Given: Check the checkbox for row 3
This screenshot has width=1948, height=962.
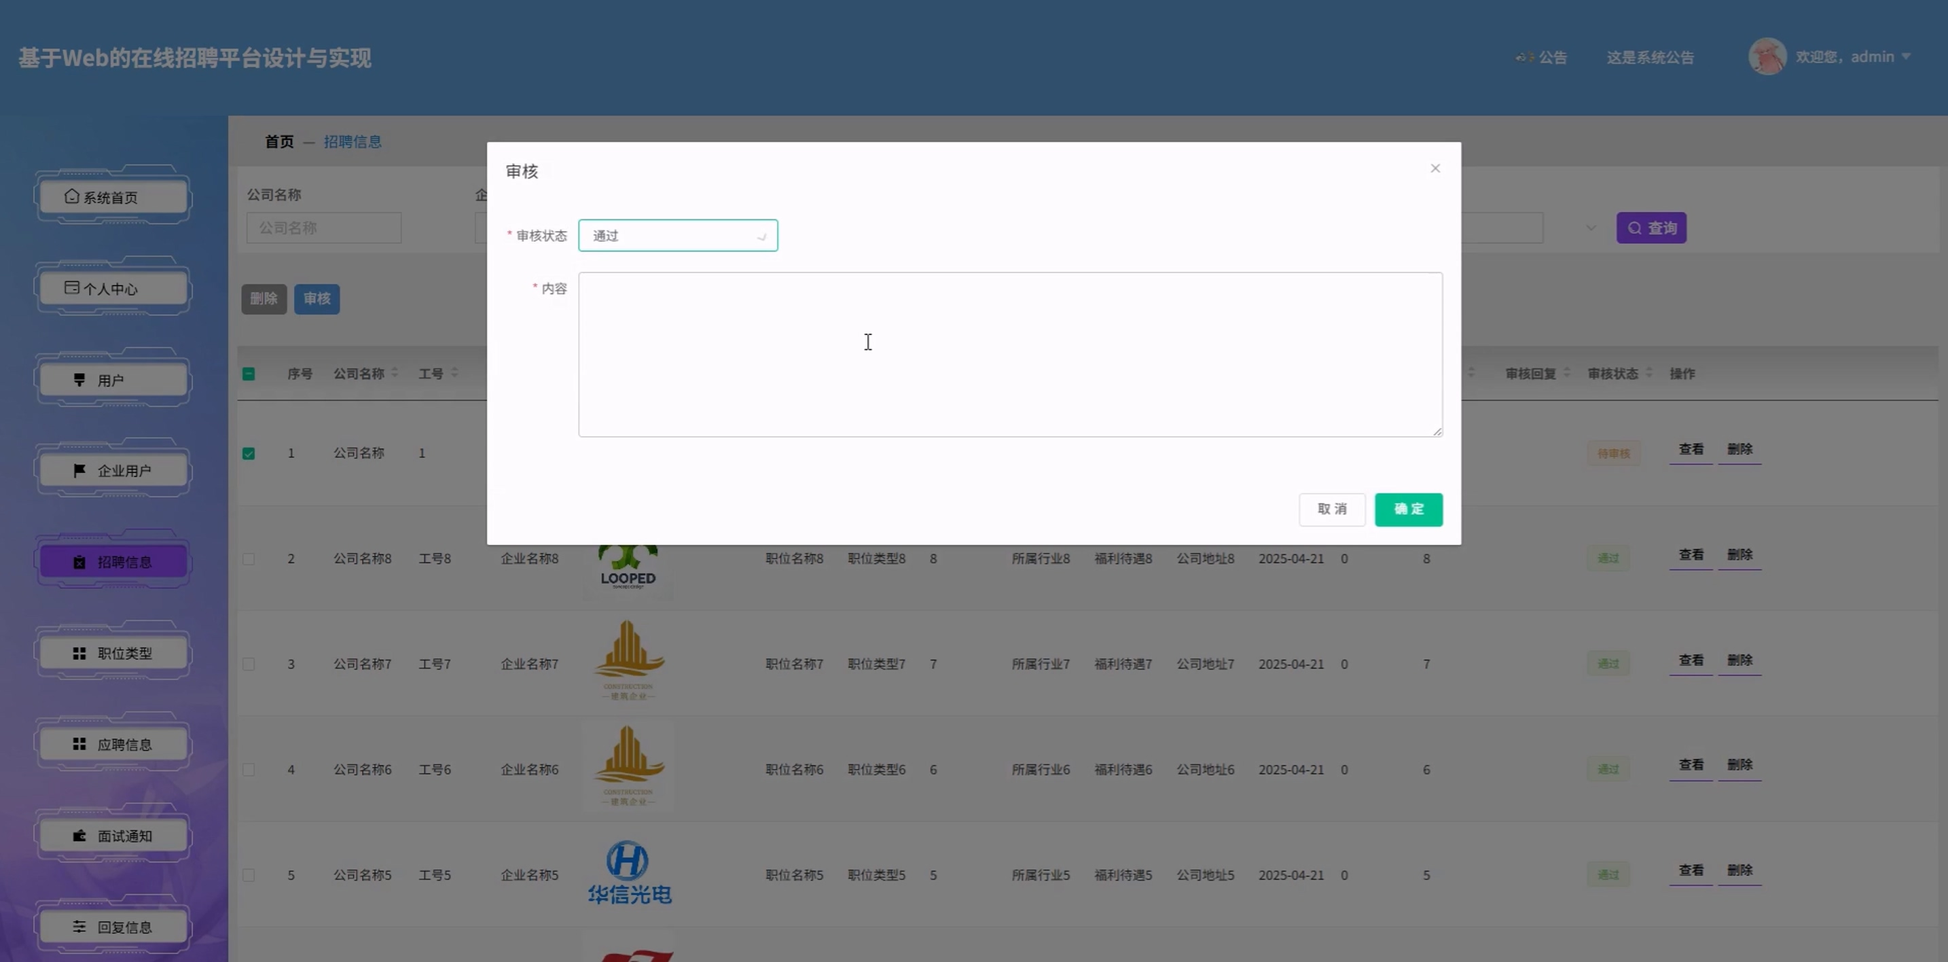Looking at the screenshot, I should tap(249, 664).
